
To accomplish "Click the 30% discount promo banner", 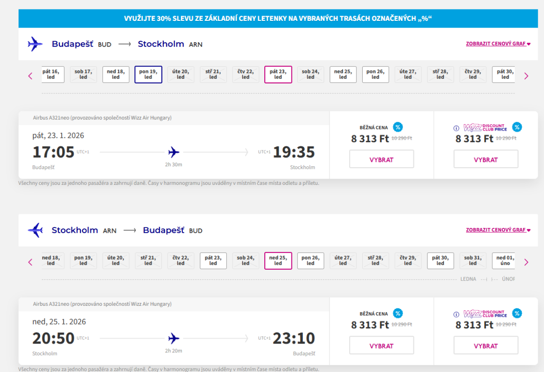I will pyautogui.click(x=278, y=19).
